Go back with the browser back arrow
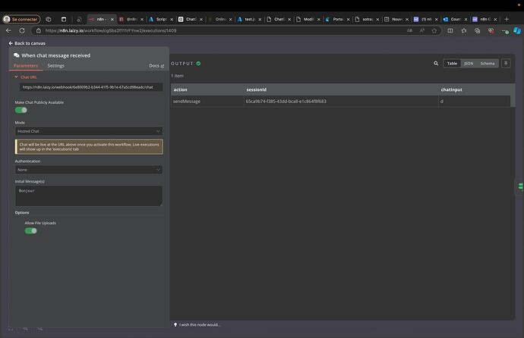This screenshot has height=338, width=524. pyautogui.click(x=8, y=30)
